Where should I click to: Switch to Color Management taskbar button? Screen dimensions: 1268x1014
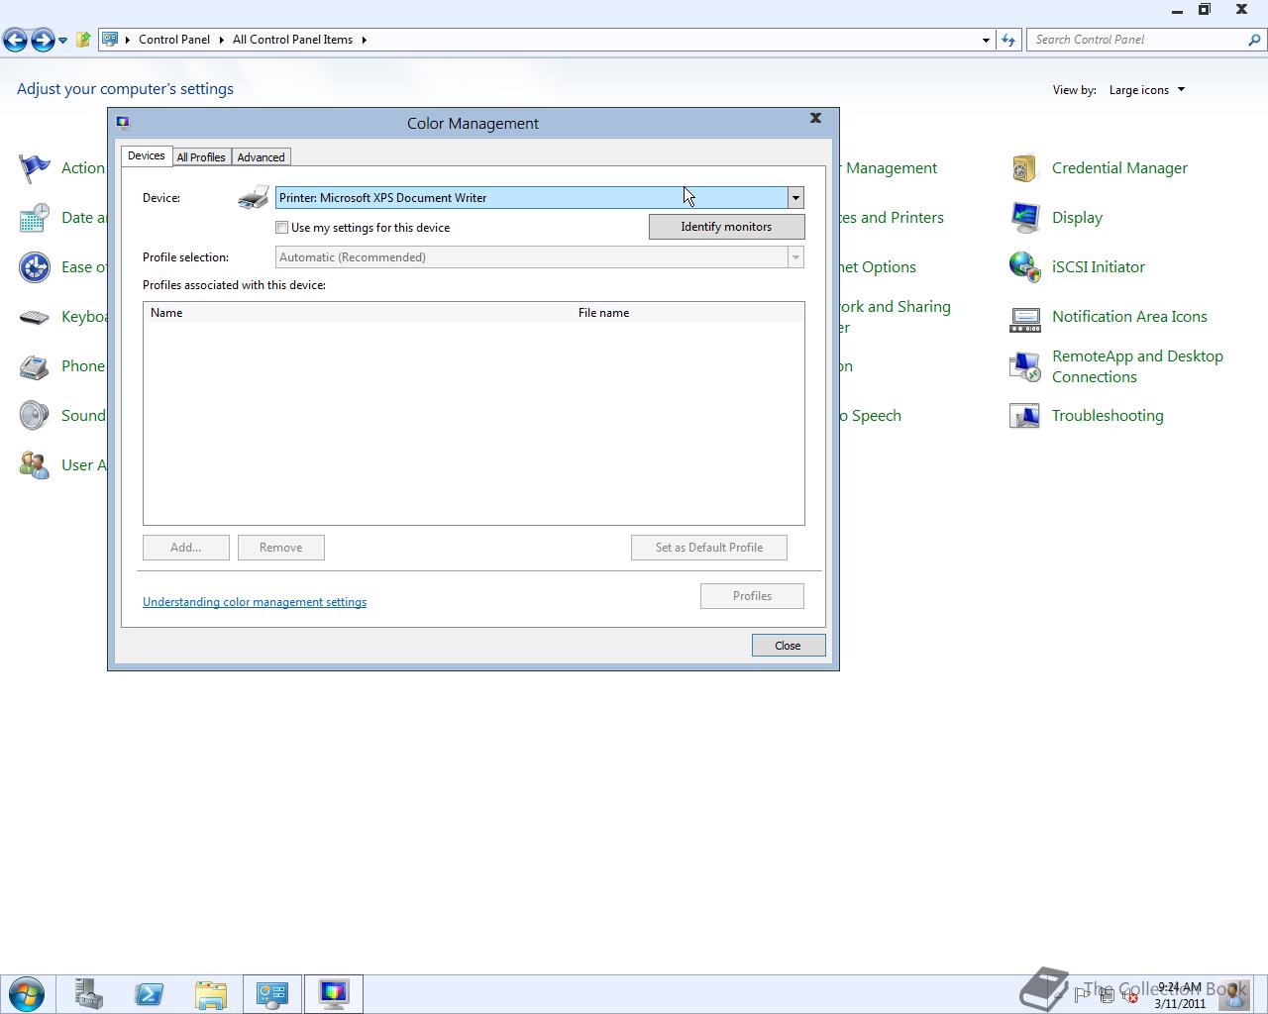334,994
